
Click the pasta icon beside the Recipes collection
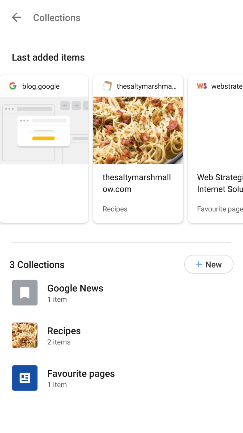tap(24, 335)
